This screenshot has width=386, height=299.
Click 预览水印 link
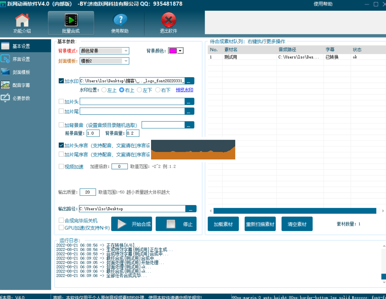185,90
